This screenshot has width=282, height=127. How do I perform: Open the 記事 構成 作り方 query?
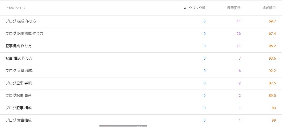pyautogui.click(x=19, y=58)
